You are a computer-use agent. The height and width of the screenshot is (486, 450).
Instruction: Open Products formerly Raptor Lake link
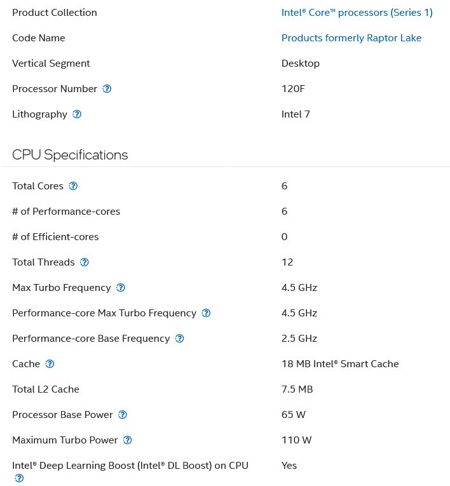point(351,38)
